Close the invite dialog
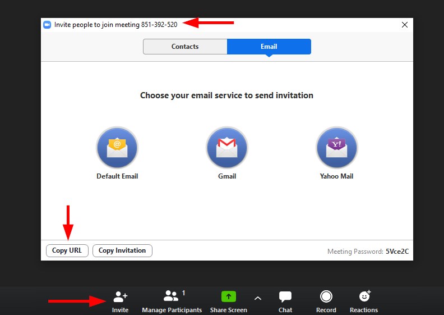The width and height of the screenshot is (444, 315). pyautogui.click(x=405, y=25)
